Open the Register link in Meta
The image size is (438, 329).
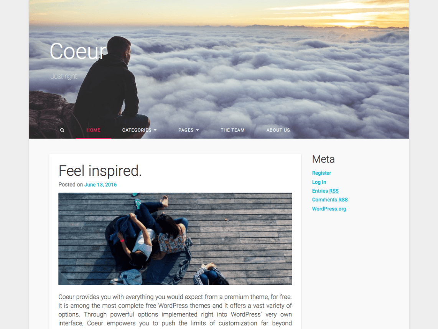pyautogui.click(x=321, y=173)
